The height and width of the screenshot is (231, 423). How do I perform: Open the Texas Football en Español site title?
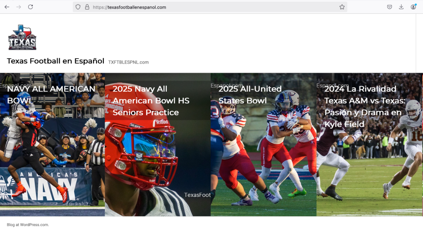point(55,61)
